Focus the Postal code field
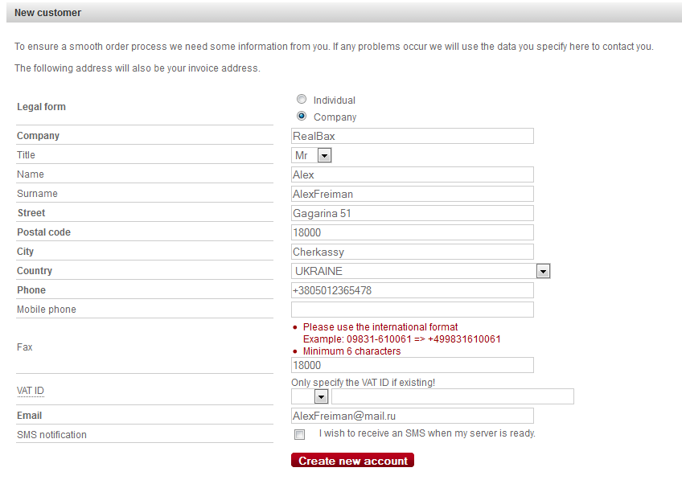 tap(413, 232)
